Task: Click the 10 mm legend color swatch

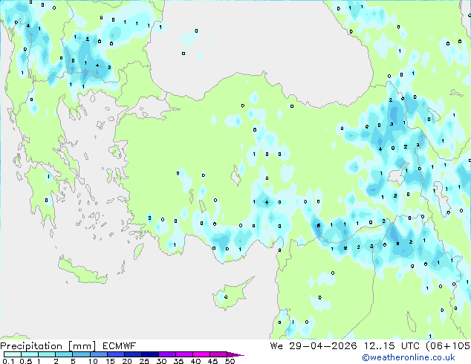Action: [98, 354]
